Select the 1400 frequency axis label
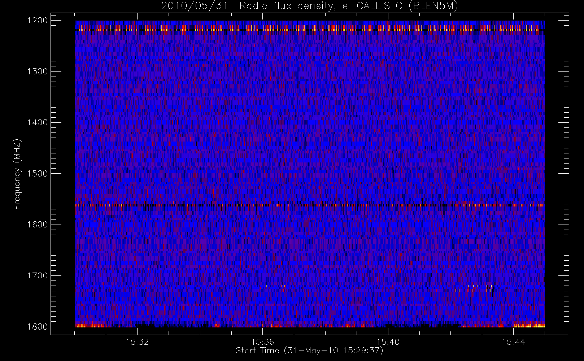 (x=38, y=122)
